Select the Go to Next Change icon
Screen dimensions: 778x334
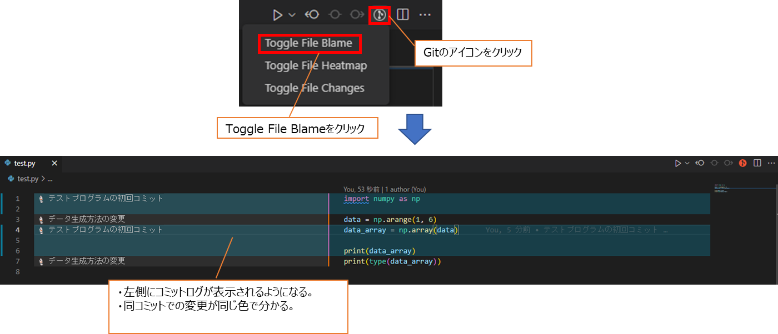[x=356, y=15]
